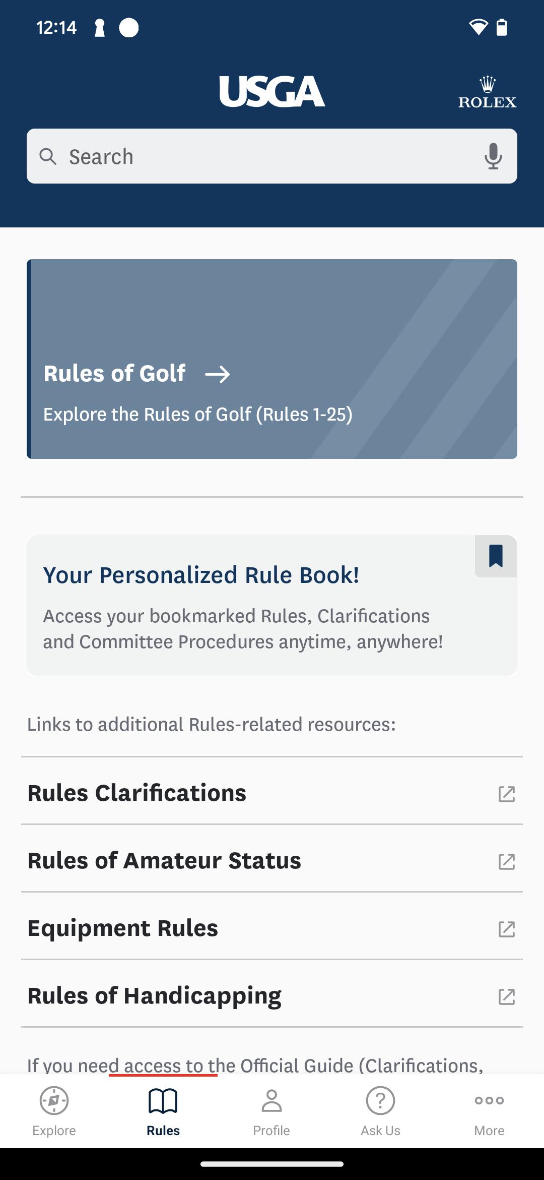Tap the USGA logo header

point(272,91)
